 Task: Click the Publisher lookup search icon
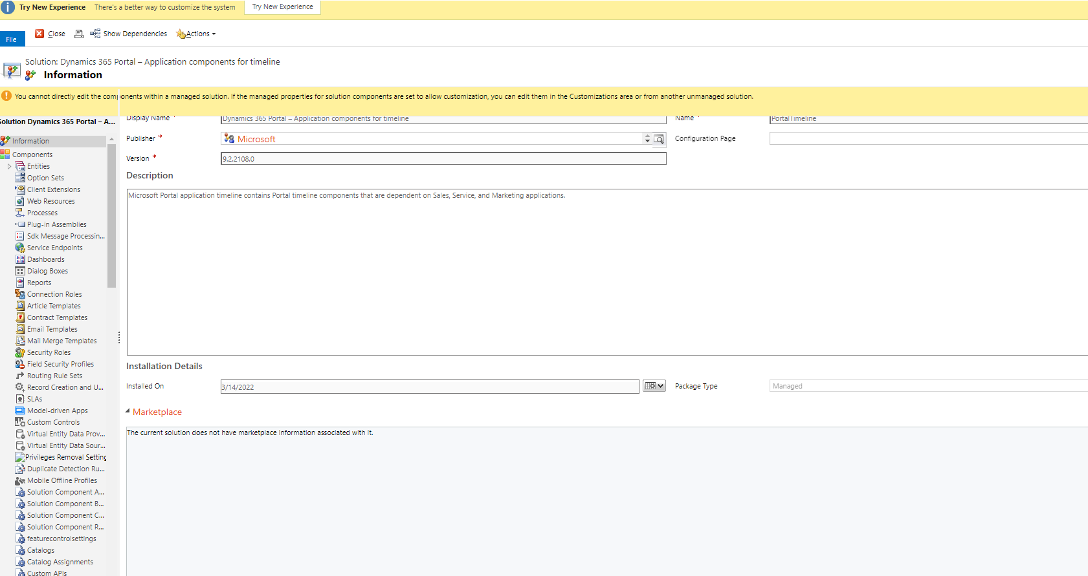tap(659, 139)
